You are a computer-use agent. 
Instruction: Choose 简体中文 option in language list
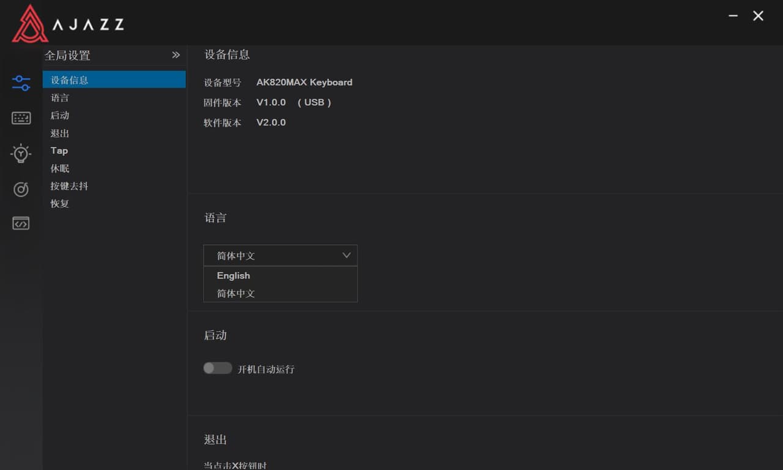coord(280,293)
